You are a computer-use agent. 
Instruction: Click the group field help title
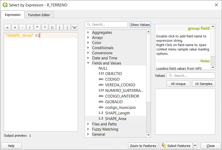tap(199, 28)
